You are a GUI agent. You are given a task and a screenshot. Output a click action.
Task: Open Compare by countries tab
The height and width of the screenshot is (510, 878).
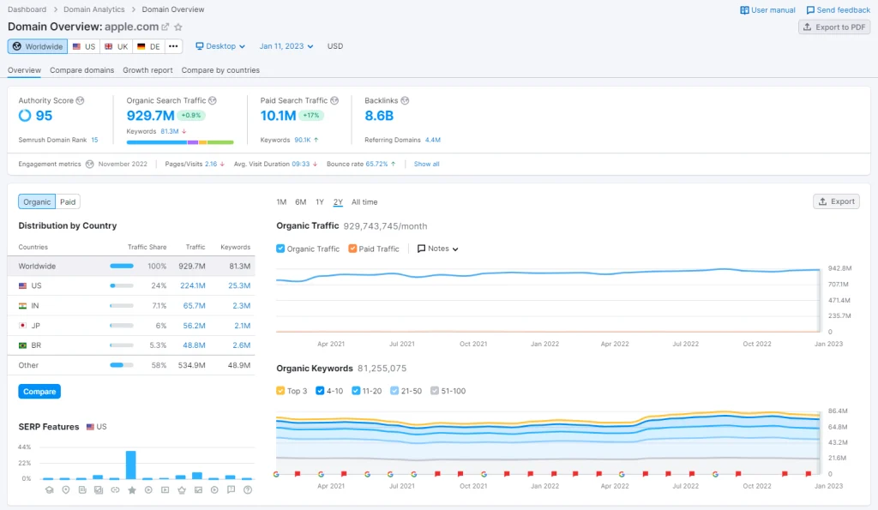[220, 70]
